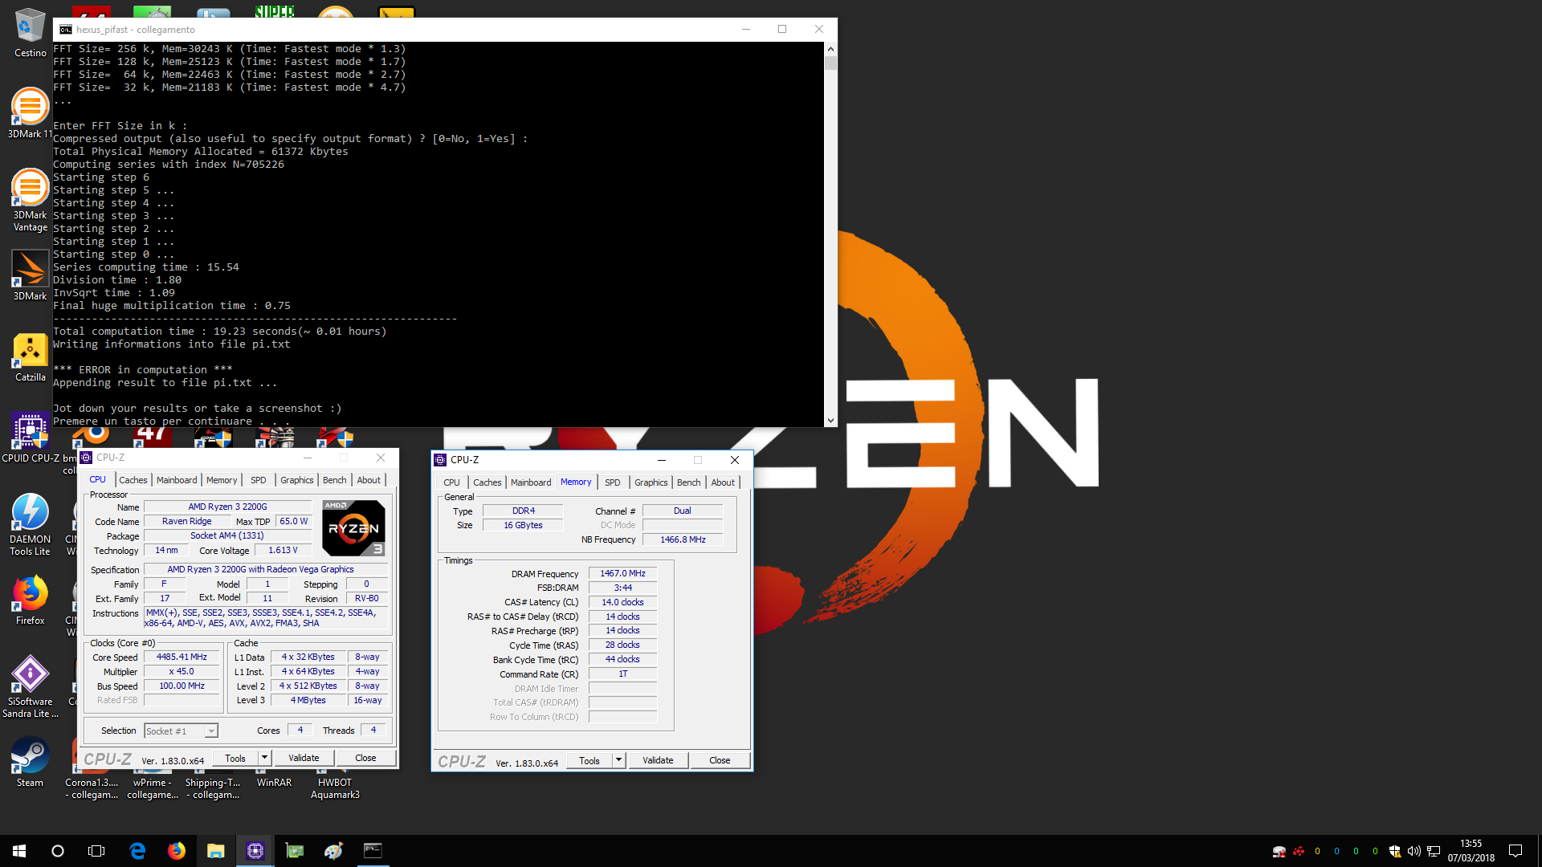Select the DAEMON Tools Lite desktop icon
Viewport: 1542px width, 867px height.
click(30, 525)
